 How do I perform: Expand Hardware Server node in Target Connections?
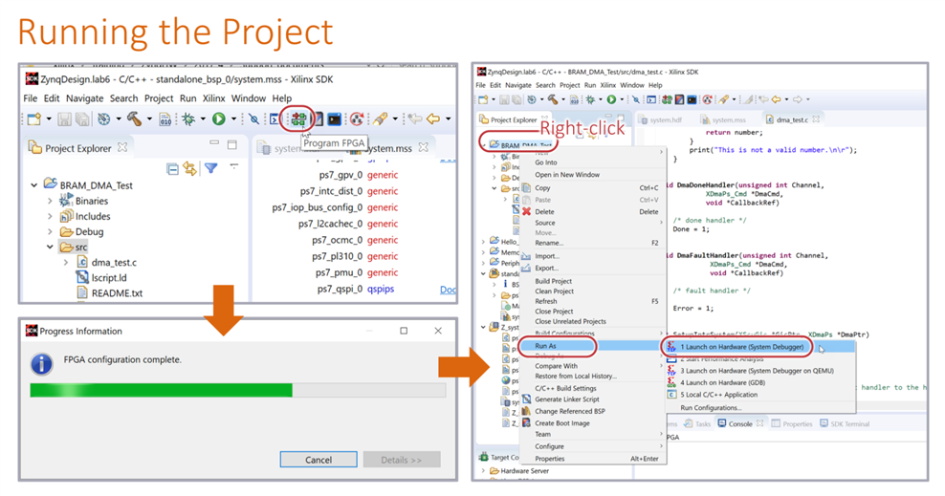pos(483,471)
